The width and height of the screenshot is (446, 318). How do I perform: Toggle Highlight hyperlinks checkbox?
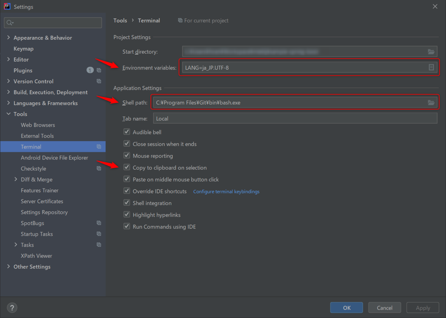coord(127,215)
